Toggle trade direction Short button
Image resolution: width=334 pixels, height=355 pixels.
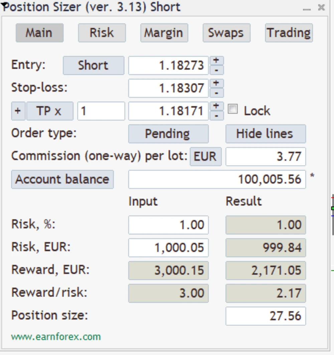(93, 65)
